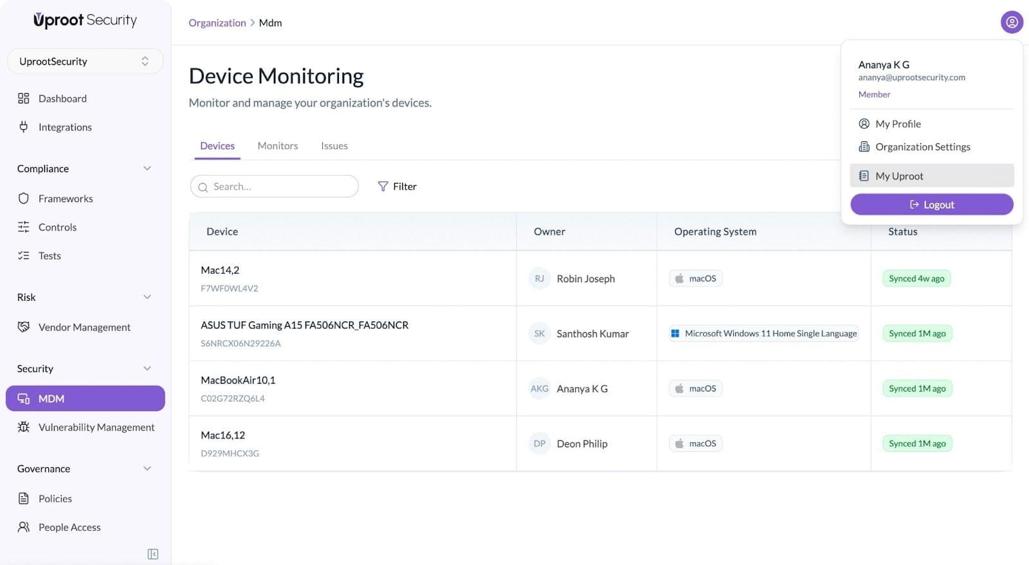Click the Filter funnel icon
Screen dimensions: 1029x565
383,186
